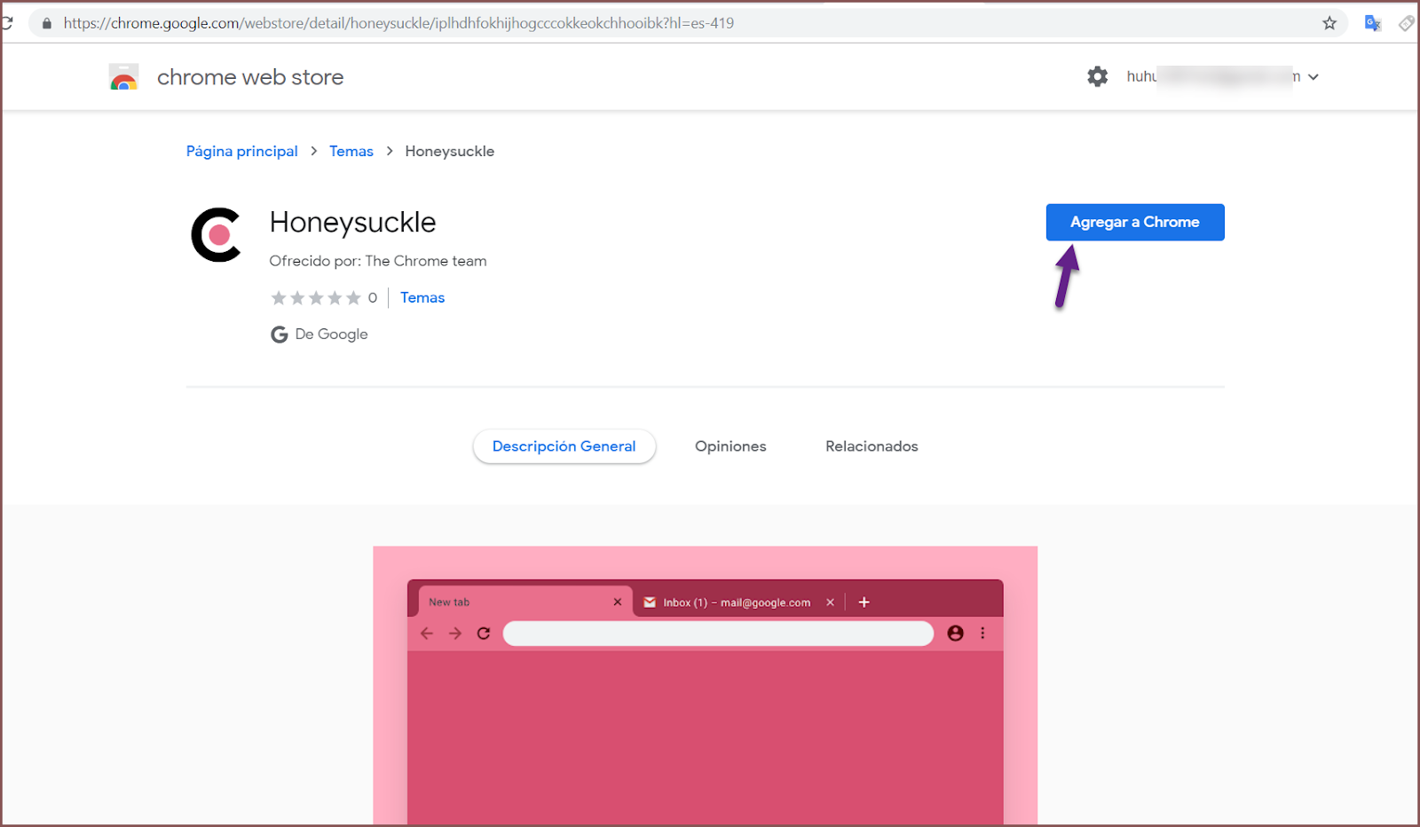Viewport: 1420px width, 827px height.
Task: Click the settings gear icon
Action: point(1097,77)
